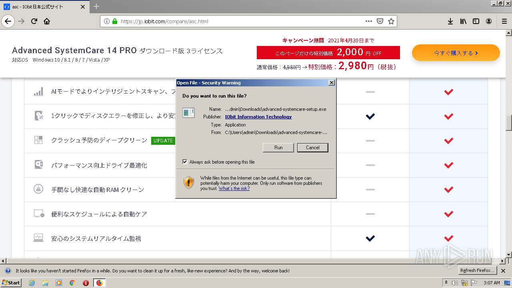Uncheck Always ask before opening this file
The width and height of the screenshot is (512, 288).
coord(185,162)
